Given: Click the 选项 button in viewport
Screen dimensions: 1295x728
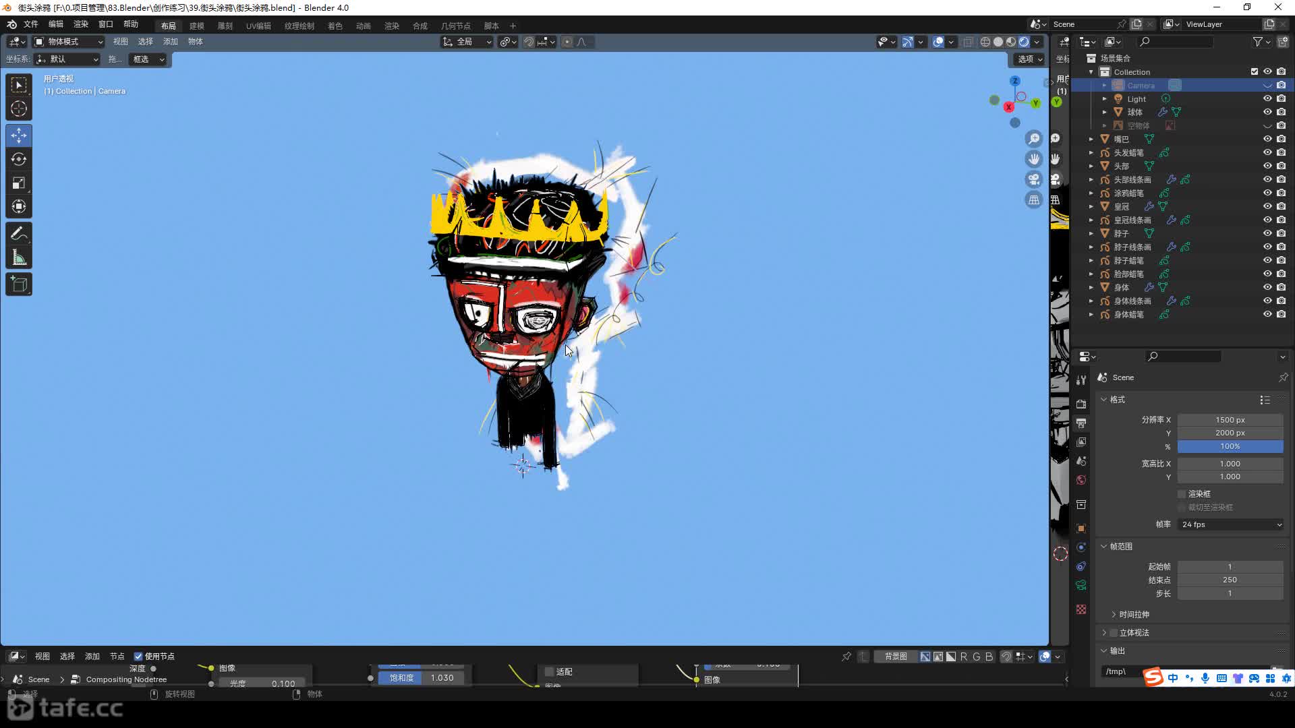Looking at the screenshot, I should click(x=1030, y=59).
